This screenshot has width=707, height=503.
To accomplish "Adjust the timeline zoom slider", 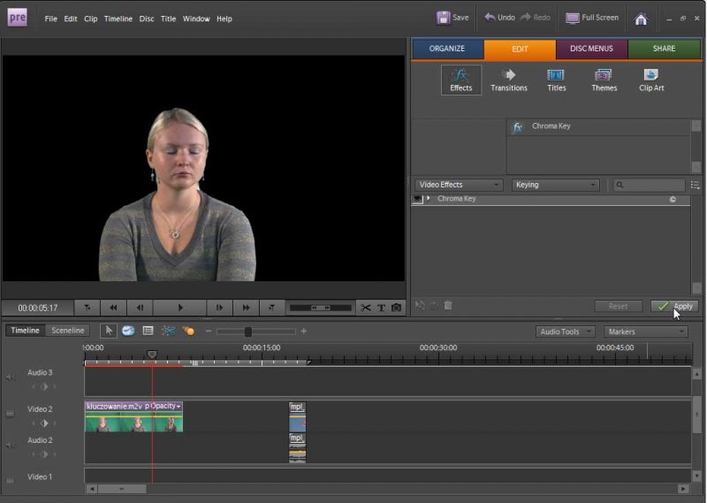I will click(248, 332).
